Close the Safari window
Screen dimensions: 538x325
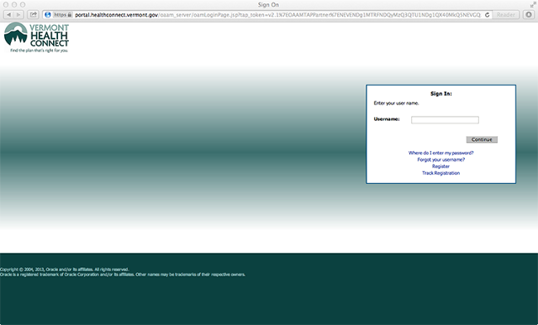[6, 4]
